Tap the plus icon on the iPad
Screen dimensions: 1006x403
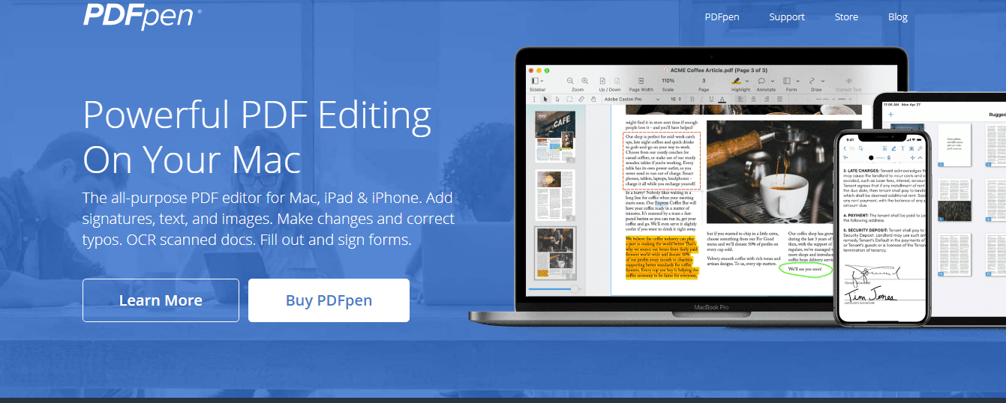(891, 115)
